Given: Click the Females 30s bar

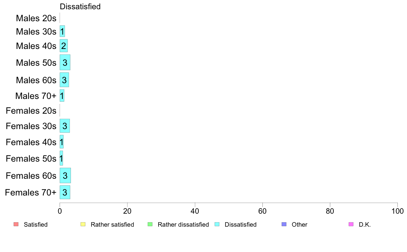Looking at the screenshot, I should [x=65, y=126].
